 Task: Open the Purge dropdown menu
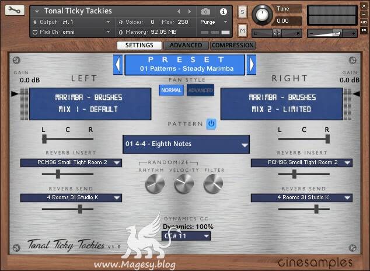tap(214, 22)
